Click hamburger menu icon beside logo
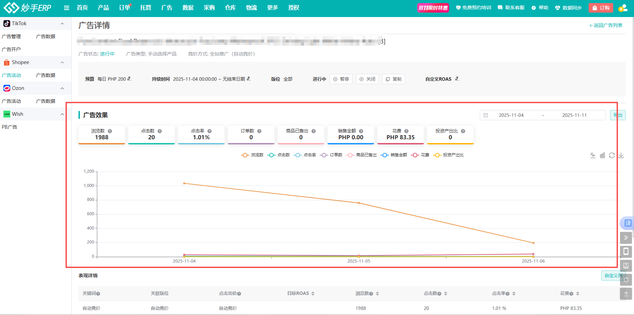 (67, 8)
